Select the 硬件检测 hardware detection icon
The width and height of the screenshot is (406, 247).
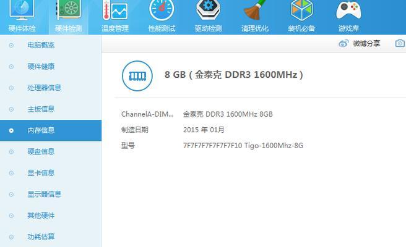[69, 10]
